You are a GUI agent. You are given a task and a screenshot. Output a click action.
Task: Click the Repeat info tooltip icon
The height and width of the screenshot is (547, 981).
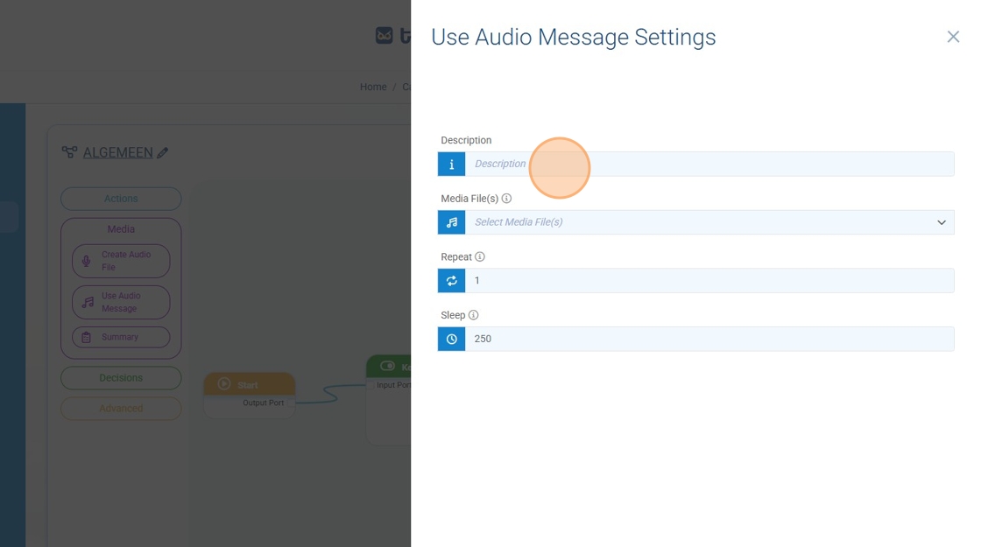pyautogui.click(x=479, y=257)
